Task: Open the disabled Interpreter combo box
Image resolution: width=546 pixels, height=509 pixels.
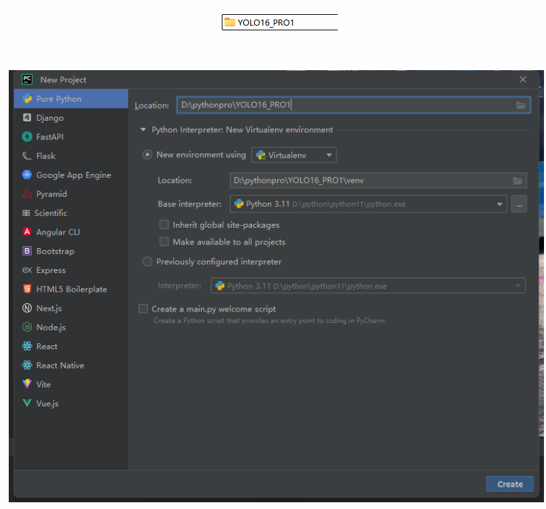Action: (x=368, y=286)
